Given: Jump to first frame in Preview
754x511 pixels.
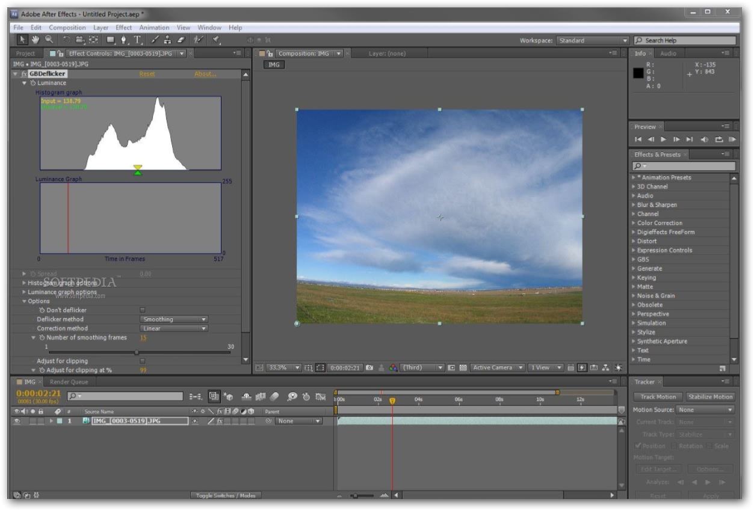Looking at the screenshot, I should pyautogui.click(x=638, y=139).
